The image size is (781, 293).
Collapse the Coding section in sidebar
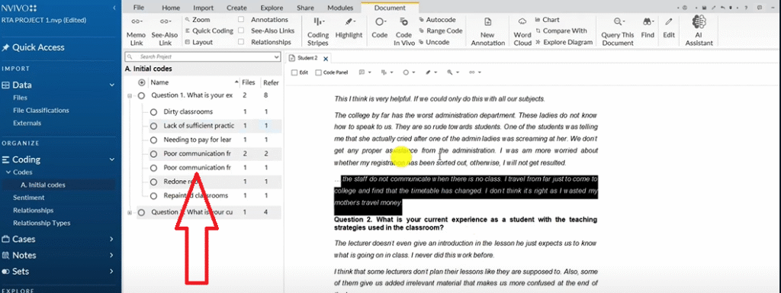tap(111, 160)
